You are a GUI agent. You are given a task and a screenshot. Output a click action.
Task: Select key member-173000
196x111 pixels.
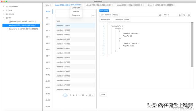point(75,26)
